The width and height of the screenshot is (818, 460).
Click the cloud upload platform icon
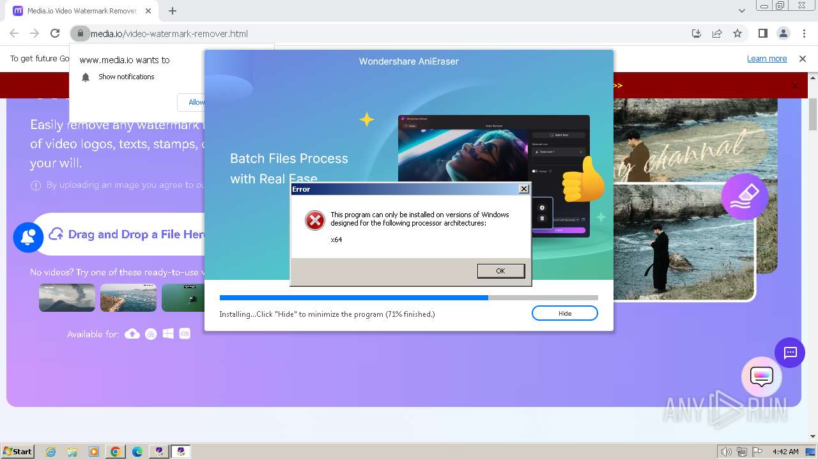click(132, 333)
